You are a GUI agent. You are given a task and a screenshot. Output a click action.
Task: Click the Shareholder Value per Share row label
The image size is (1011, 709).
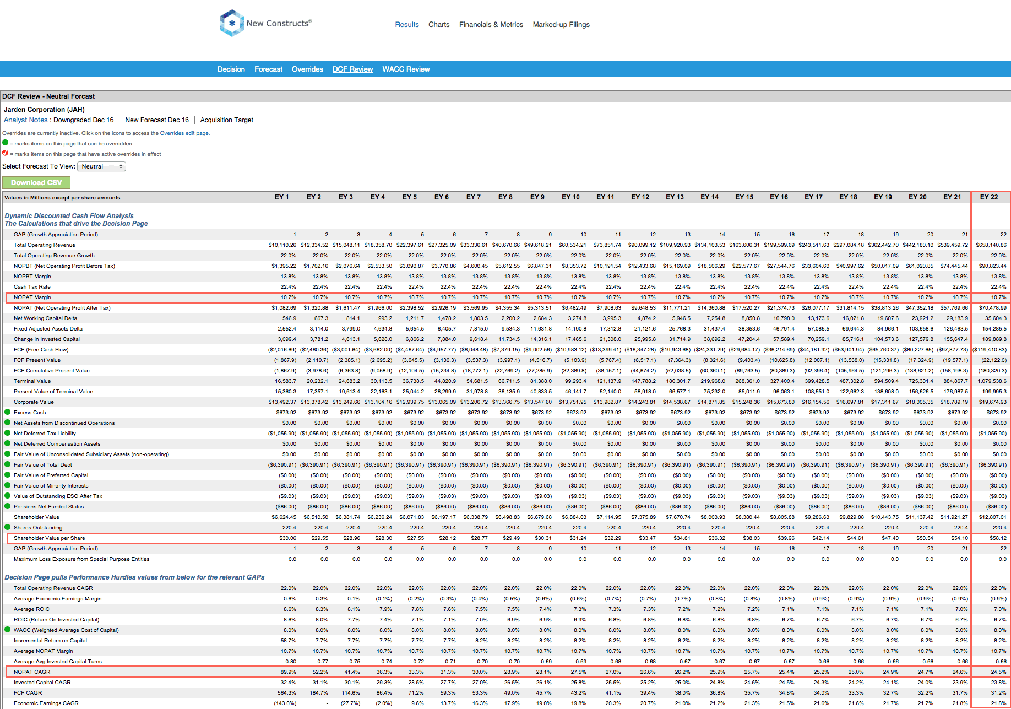coord(50,538)
